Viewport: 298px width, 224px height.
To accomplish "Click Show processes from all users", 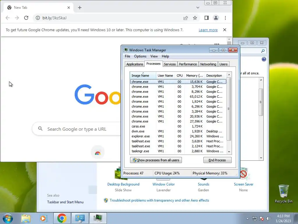I will click(156, 160).
